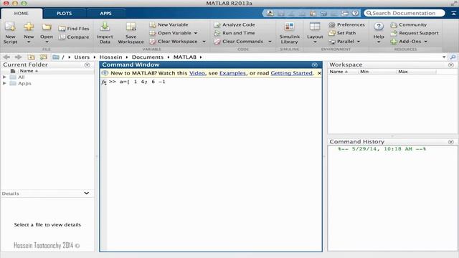
Task: Dismiss the New to MATLAB banner
Action: [319, 73]
